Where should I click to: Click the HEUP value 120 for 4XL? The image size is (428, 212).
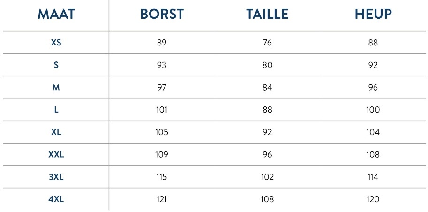click(373, 199)
